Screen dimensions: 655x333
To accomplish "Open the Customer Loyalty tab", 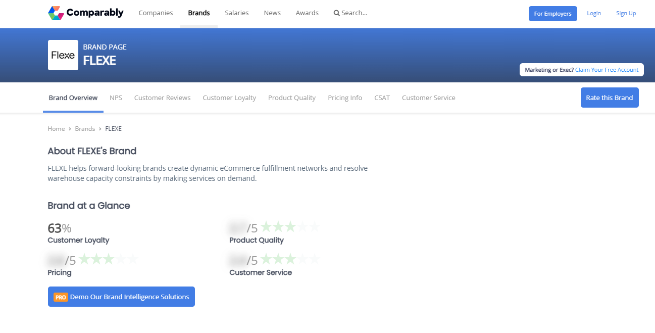I will 229,98.
